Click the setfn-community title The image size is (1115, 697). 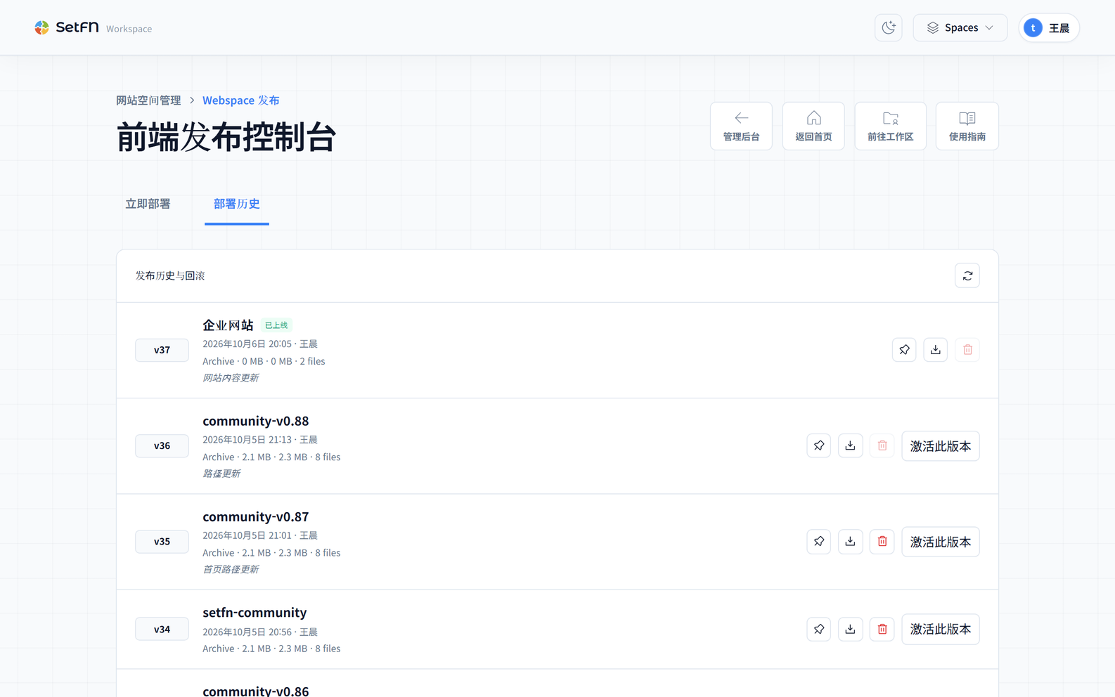[x=254, y=613]
